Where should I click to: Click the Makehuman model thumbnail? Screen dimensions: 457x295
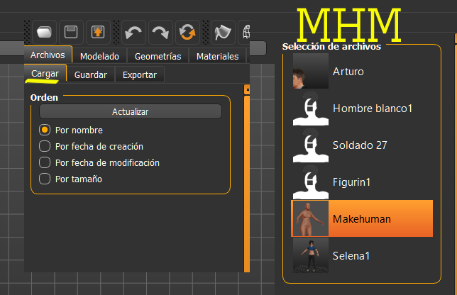click(311, 218)
